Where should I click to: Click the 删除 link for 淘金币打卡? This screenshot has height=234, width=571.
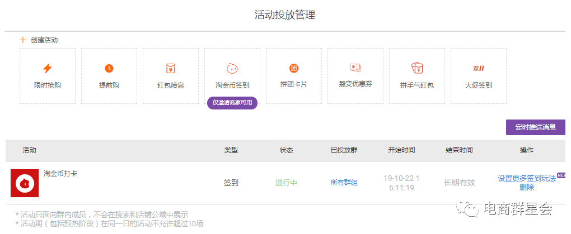527,187
